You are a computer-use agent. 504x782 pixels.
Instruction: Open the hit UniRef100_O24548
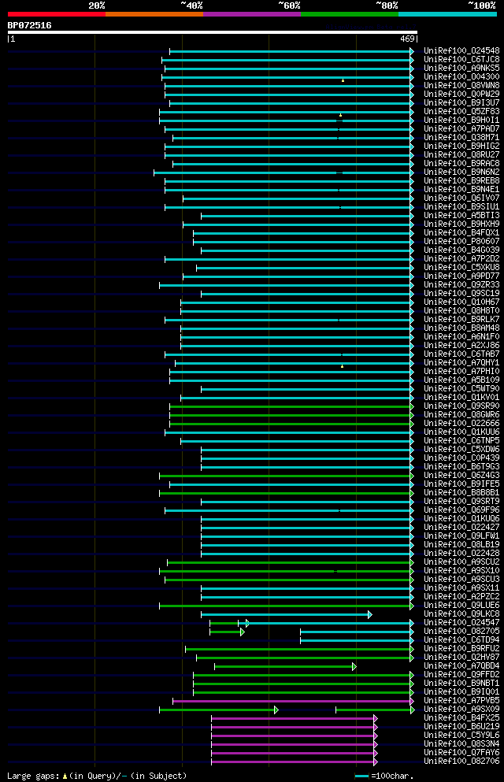click(x=461, y=50)
